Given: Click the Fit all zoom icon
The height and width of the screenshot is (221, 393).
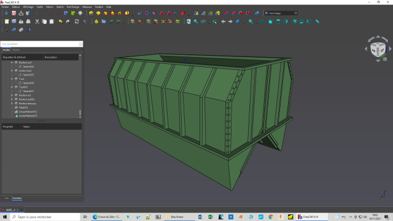Looking at the screenshot, I should 189,21.
